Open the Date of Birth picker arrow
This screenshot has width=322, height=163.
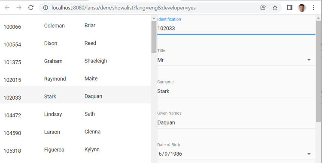pyautogui.click(x=309, y=154)
